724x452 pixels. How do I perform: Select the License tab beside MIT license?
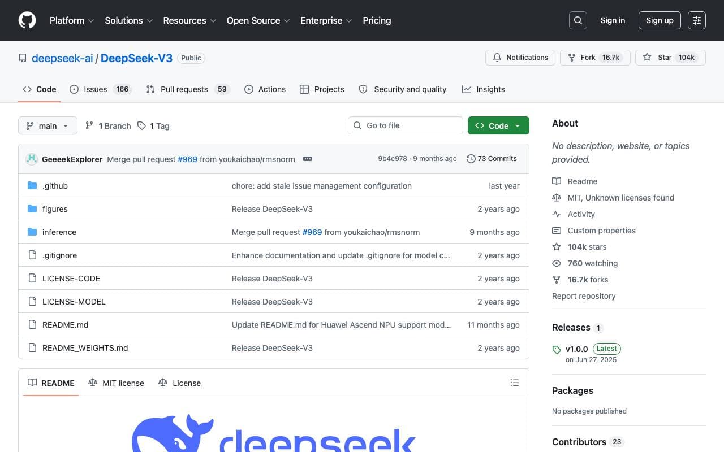click(180, 383)
